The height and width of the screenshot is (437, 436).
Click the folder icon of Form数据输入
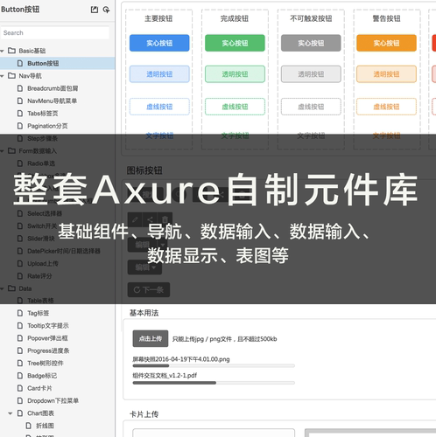click(11, 151)
